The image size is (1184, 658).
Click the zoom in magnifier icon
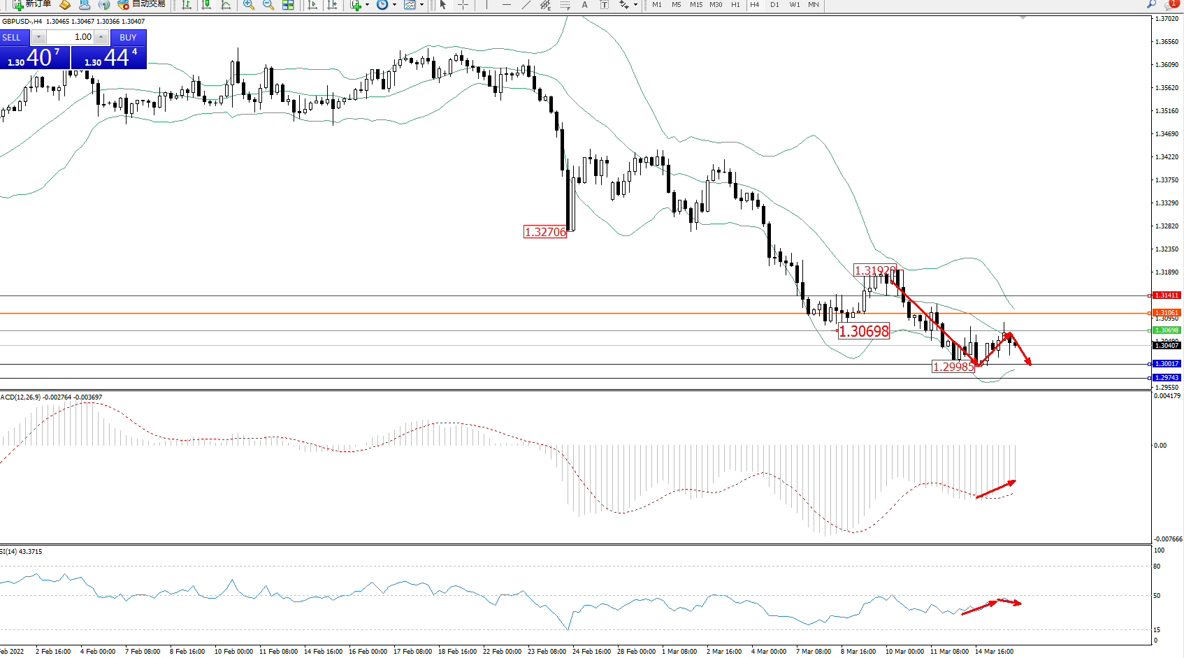click(x=249, y=5)
